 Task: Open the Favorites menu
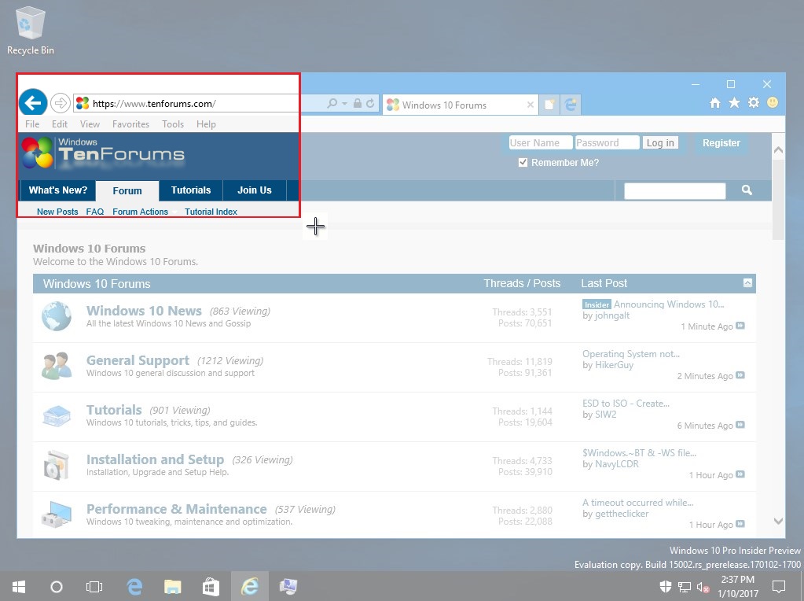click(x=130, y=124)
